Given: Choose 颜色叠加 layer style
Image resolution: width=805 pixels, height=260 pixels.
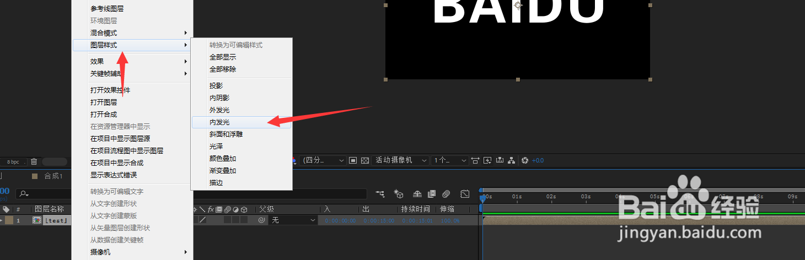Looking at the screenshot, I should click(x=241, y=159).
